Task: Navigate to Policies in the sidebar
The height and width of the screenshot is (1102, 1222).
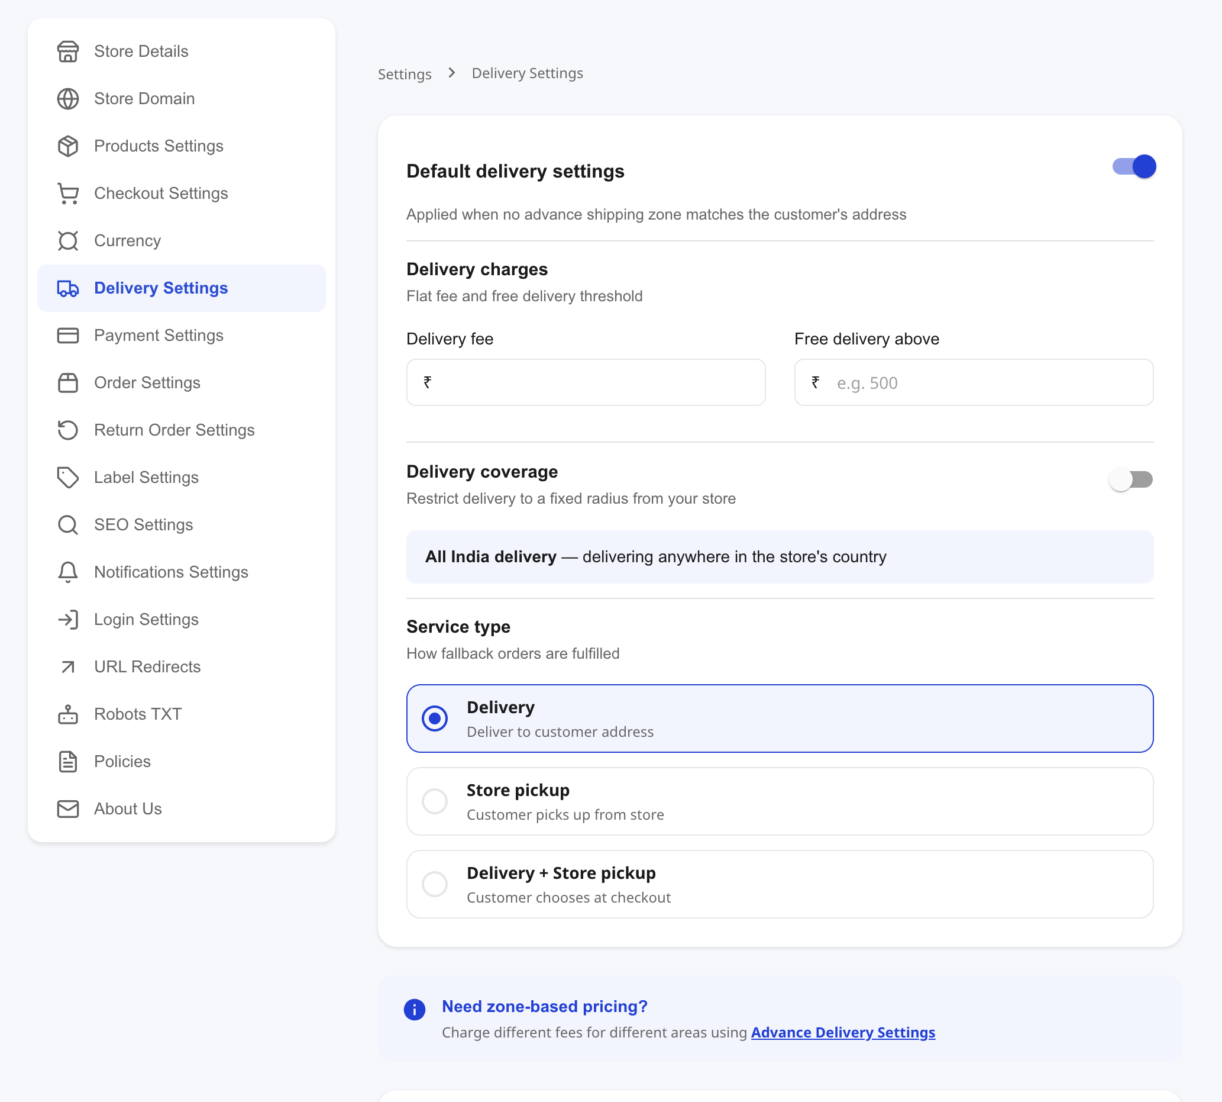Action: point(122,761)
